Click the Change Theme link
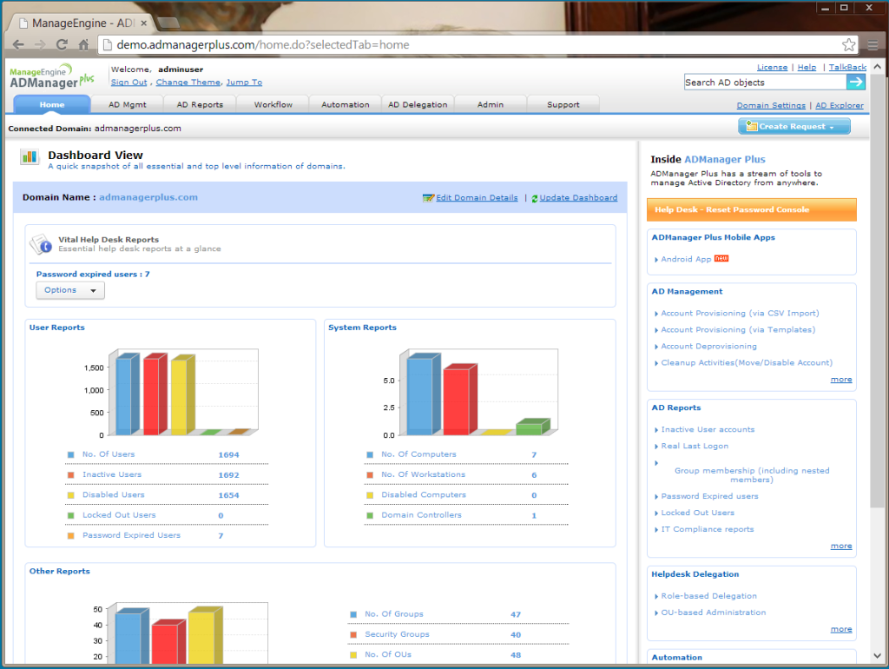 188,83
